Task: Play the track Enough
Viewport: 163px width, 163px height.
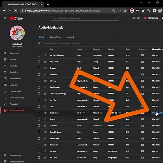Action: point(39,68)
